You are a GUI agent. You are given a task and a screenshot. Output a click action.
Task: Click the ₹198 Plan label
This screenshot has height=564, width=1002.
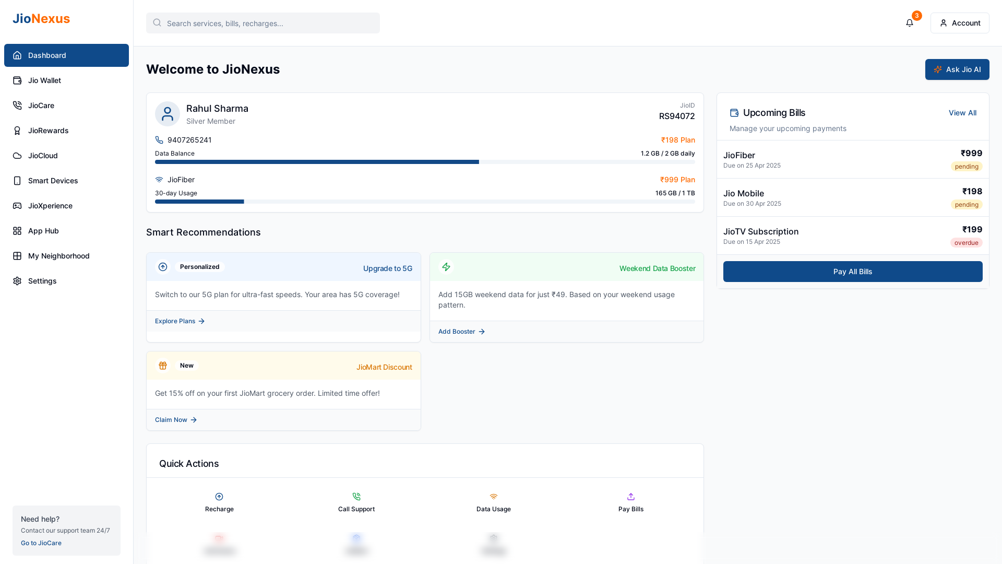[x=678, y=140]
